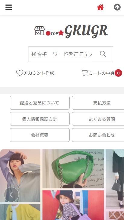Select 支払方法 menu button
The image size is (124, 220).
tap(98, 103)
